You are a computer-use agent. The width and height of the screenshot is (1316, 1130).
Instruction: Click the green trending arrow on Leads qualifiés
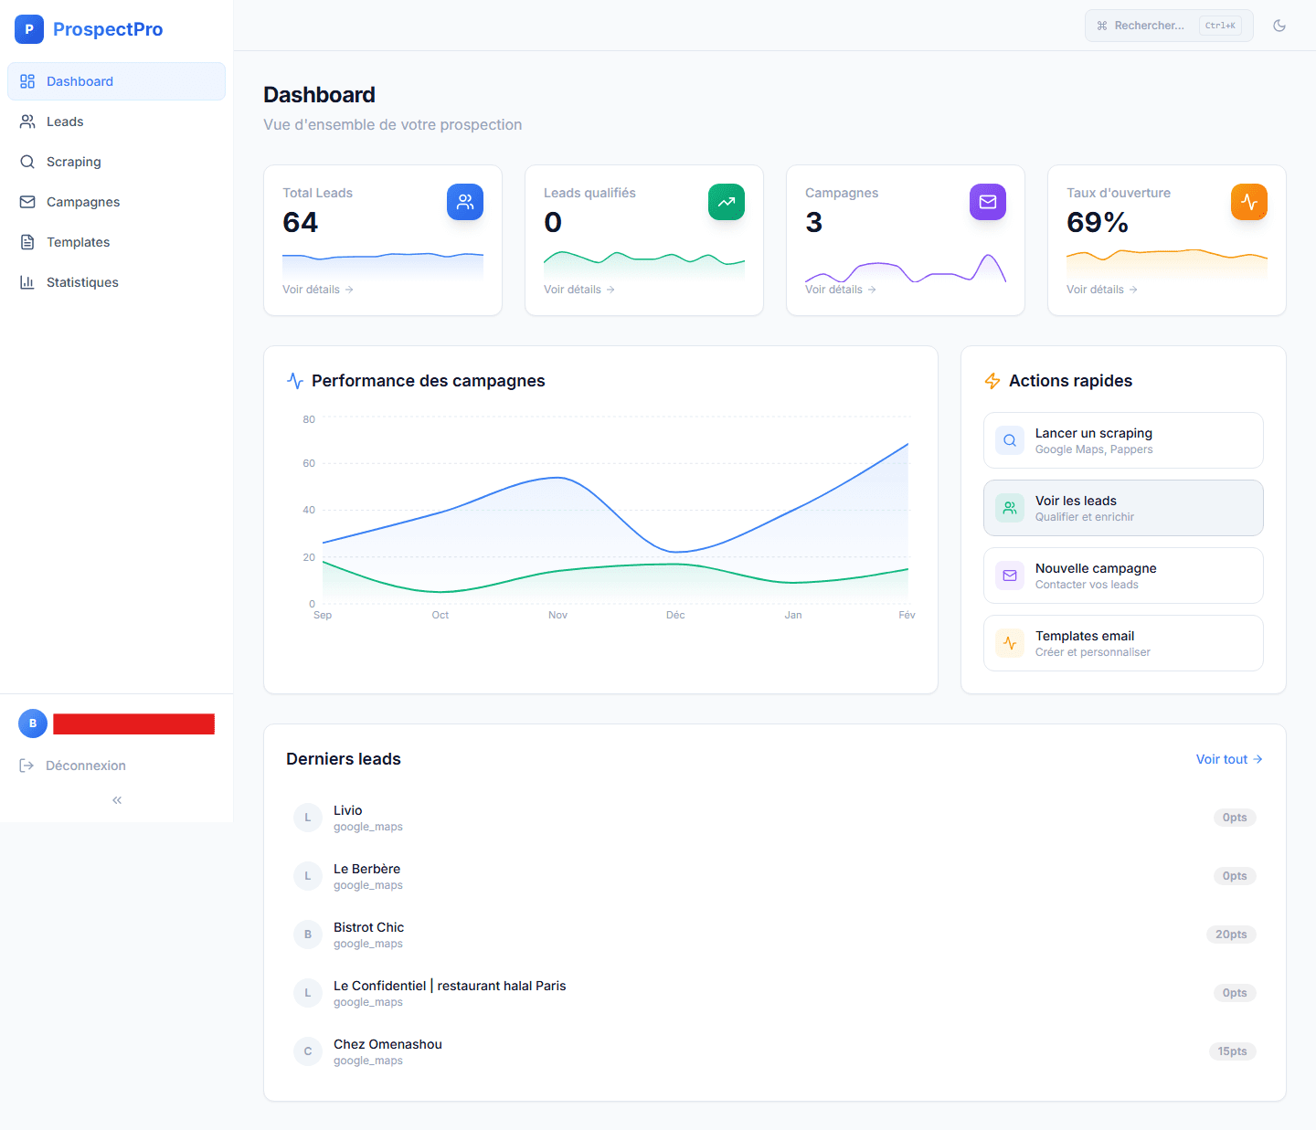pyautogui.click(x=727, y=202)
